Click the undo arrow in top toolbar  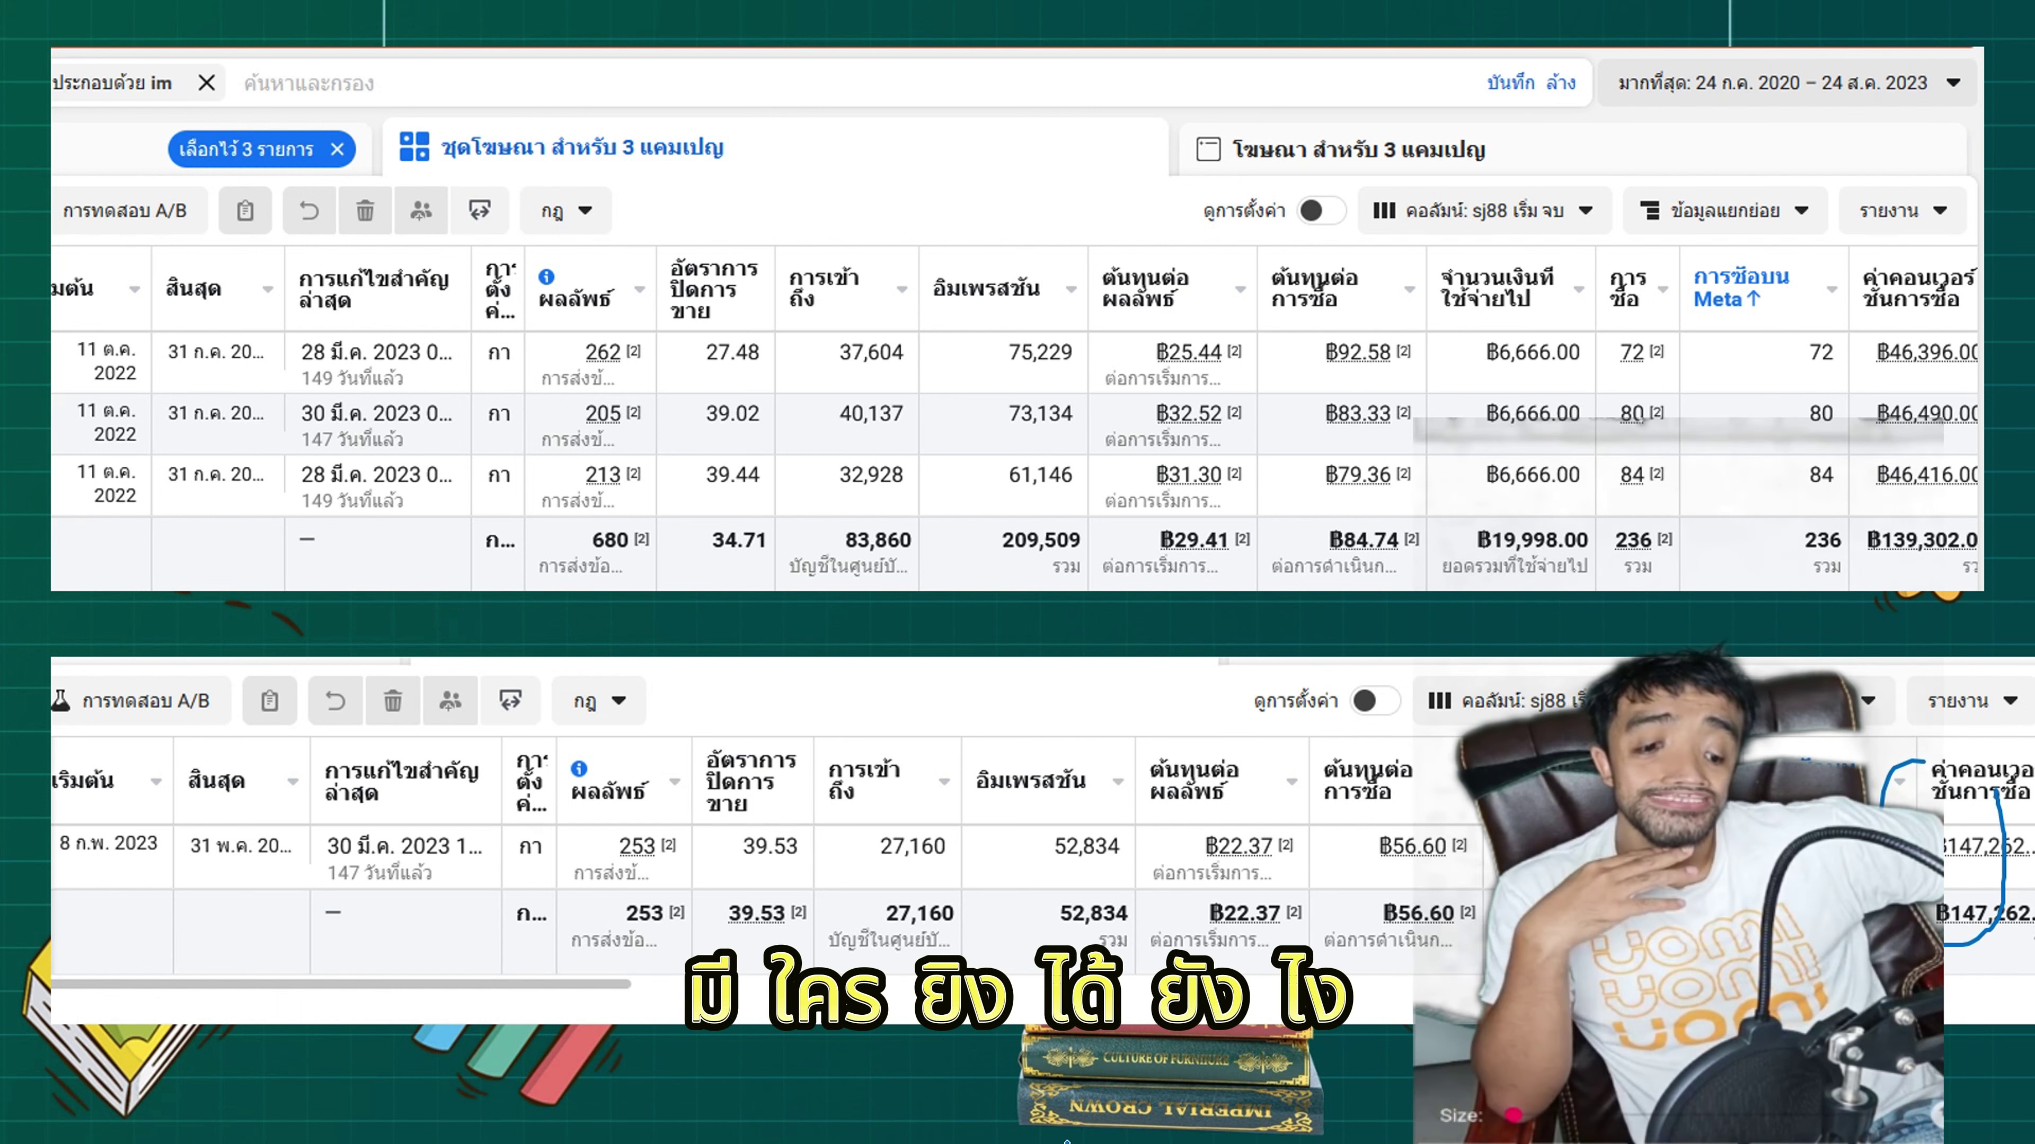309,211
